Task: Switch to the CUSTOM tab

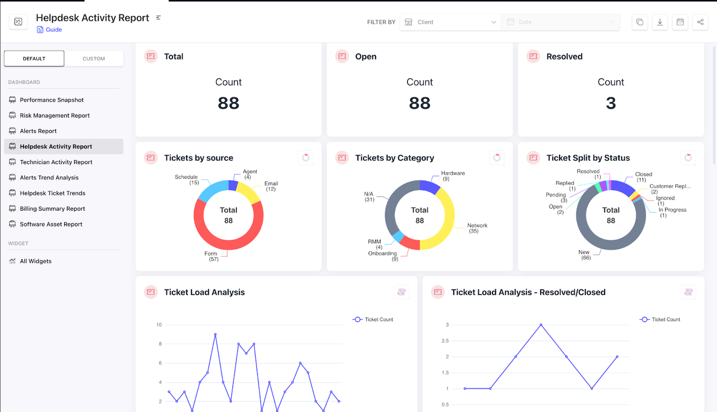Action: (94, 58)
